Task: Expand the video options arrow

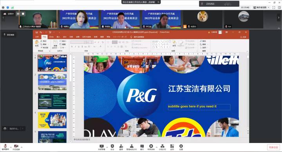Action: tap(22, 147)
